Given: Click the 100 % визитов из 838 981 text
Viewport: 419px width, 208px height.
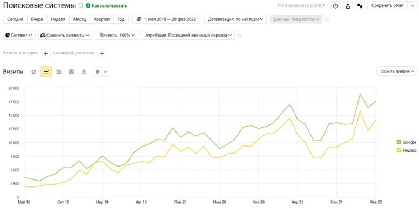Looking at the screenshot, I should click(301, 5).
